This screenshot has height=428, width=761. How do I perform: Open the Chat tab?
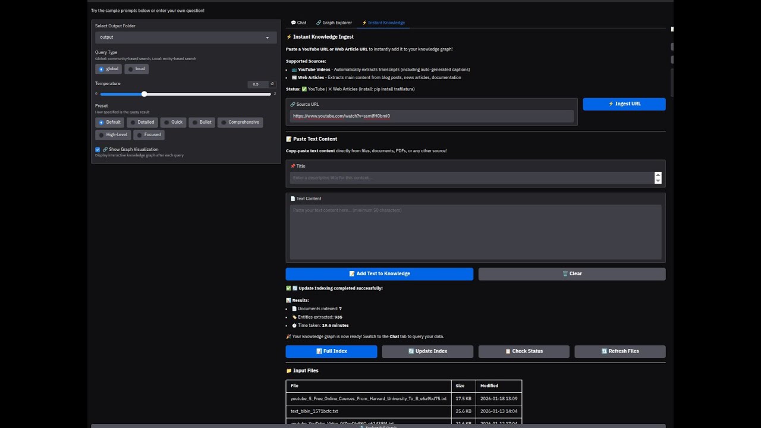tap(298, 22)
